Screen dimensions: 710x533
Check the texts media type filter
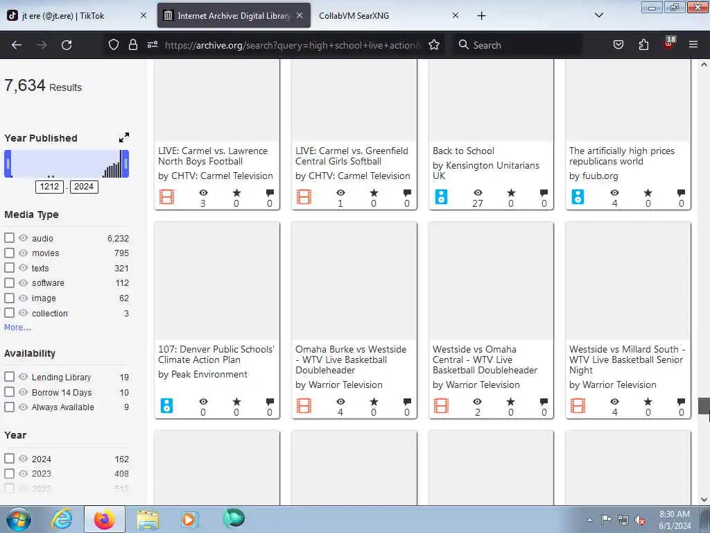point(9,268)
